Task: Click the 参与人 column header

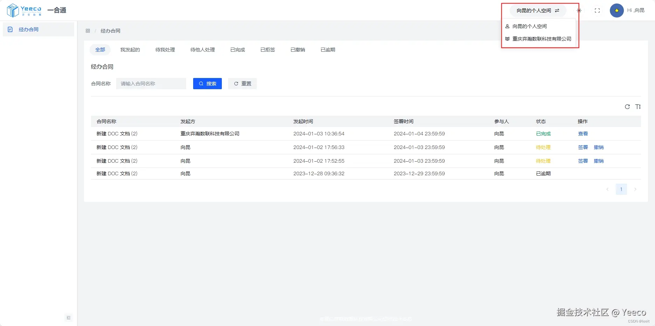Action: pos(501,121)
